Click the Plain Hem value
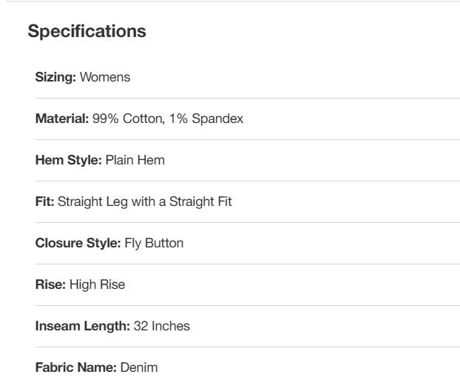Viewport: 460px width, 380px height. point(135,160)
